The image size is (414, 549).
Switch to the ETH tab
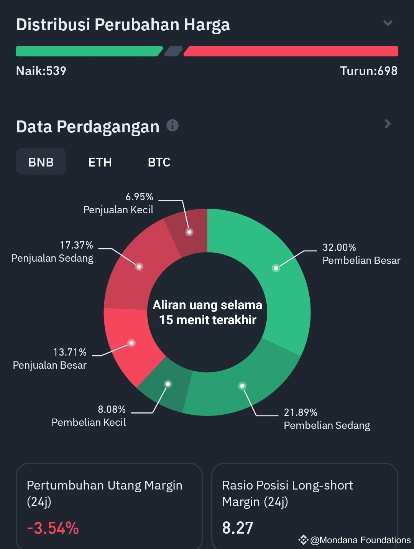(x=100, y=162)
